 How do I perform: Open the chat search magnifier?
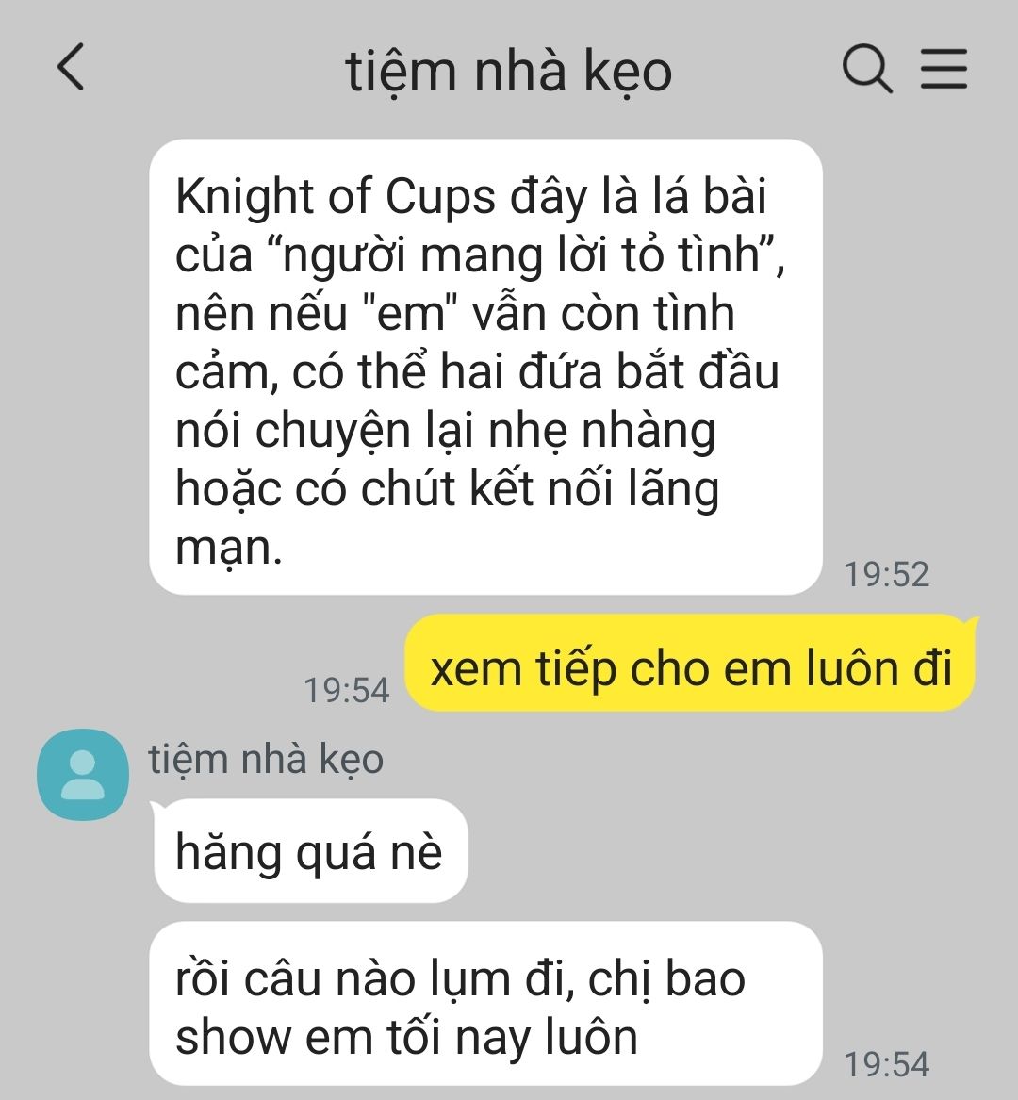click(867, 69)
